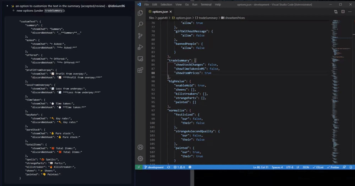Image resolution: width=355 pixels, height=186 pixels.
Task: Open the File menu
Action: click(x=147, y=5)
